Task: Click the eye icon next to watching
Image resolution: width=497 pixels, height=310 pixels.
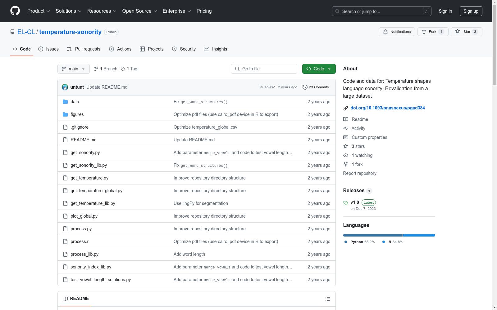Action: click(x=346, y=155)
